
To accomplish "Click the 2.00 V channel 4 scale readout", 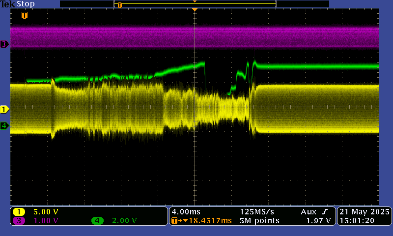I will (x=124, y=221).
